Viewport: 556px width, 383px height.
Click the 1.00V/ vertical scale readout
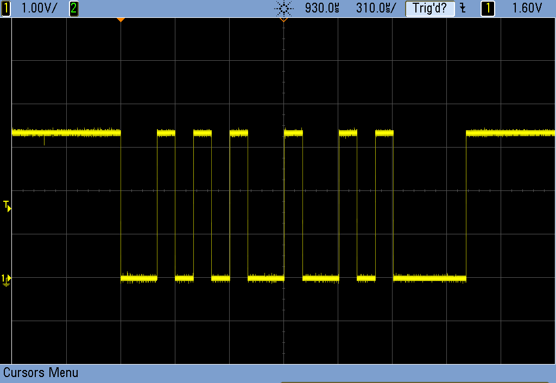39,8
